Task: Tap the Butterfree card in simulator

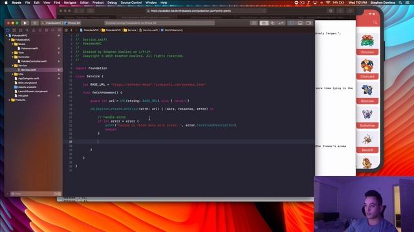Action: [x=367, y=117]
